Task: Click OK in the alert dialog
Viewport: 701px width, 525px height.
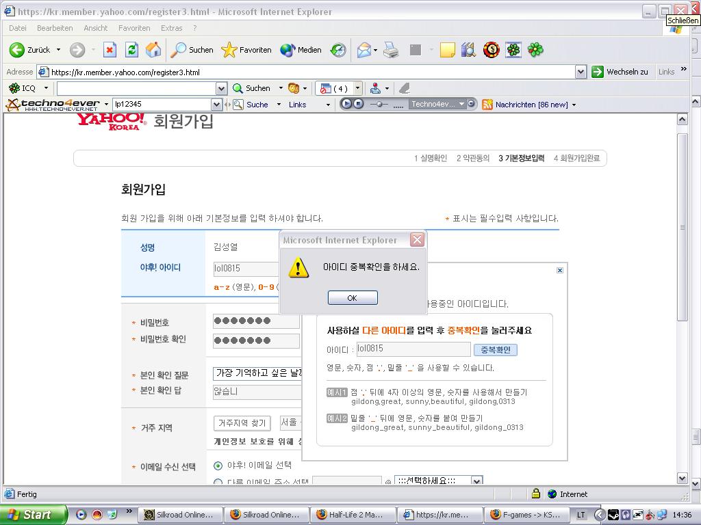Action: (x=352, y=298)
